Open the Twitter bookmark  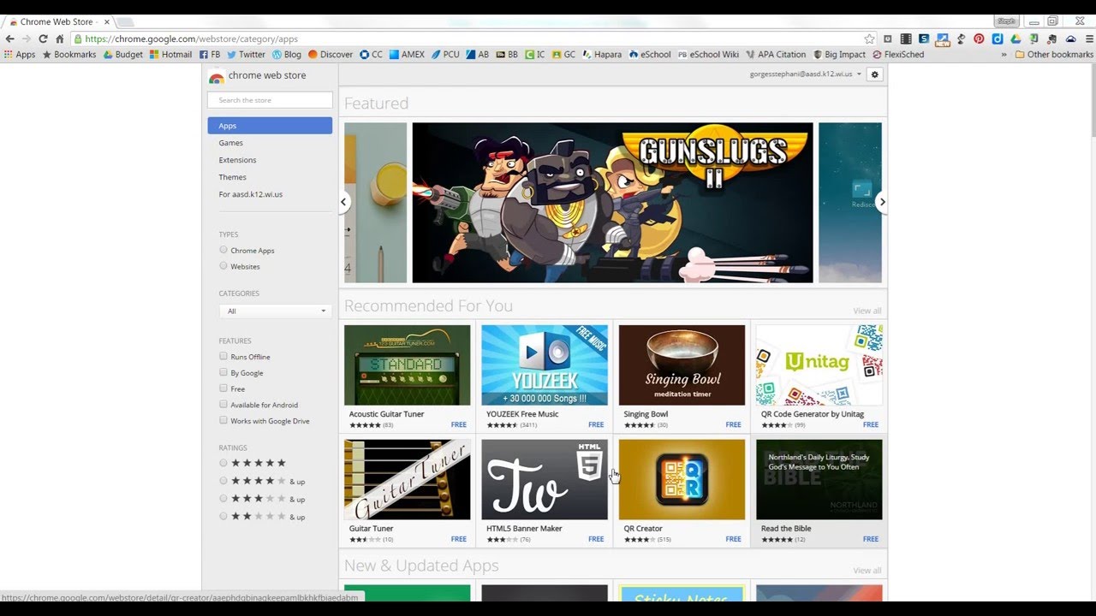[246, 54]
